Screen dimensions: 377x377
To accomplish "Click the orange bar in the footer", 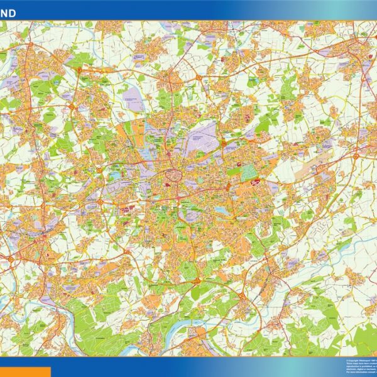I will coord(25,372).
